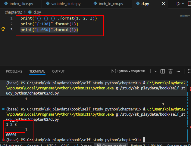
Task: Click the terminal output line "00001"
Action: click(11, 135)
